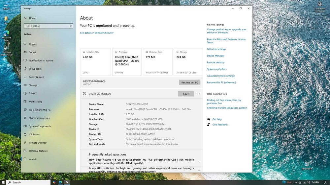Image resolution: width=330 pixels, height=185 pixels.
Task: Click in the Find a setting field
Action: 49,26
